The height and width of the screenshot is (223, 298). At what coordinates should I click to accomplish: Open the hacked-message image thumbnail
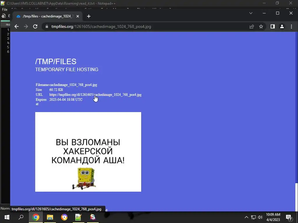point(88,152)
